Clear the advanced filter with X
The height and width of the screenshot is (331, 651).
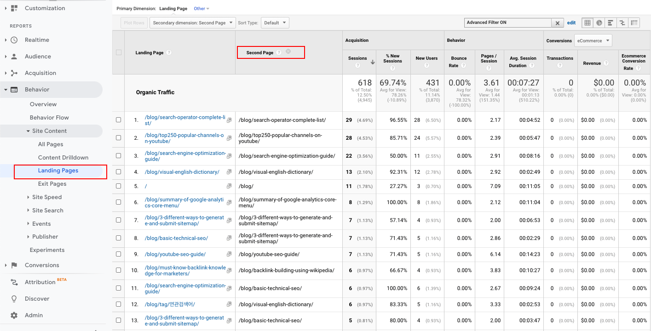pos(558,23)
